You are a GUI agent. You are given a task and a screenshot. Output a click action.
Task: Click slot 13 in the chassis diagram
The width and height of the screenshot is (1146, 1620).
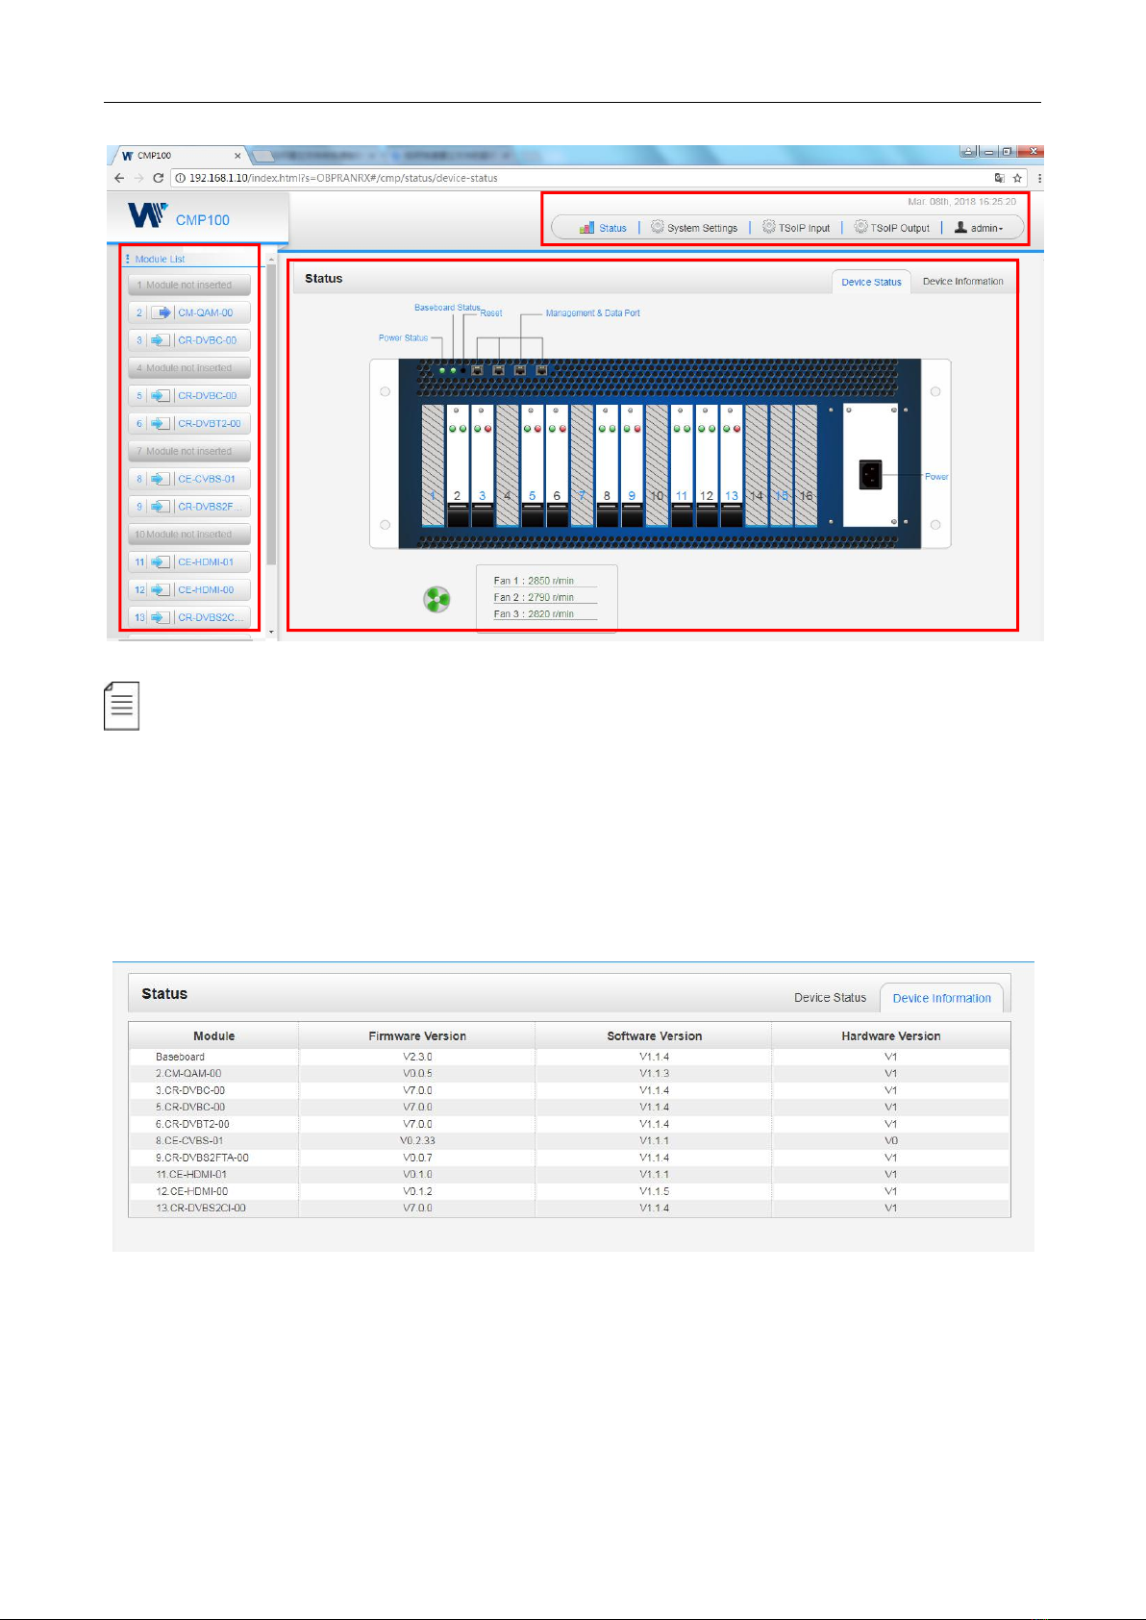click(732, 465)
